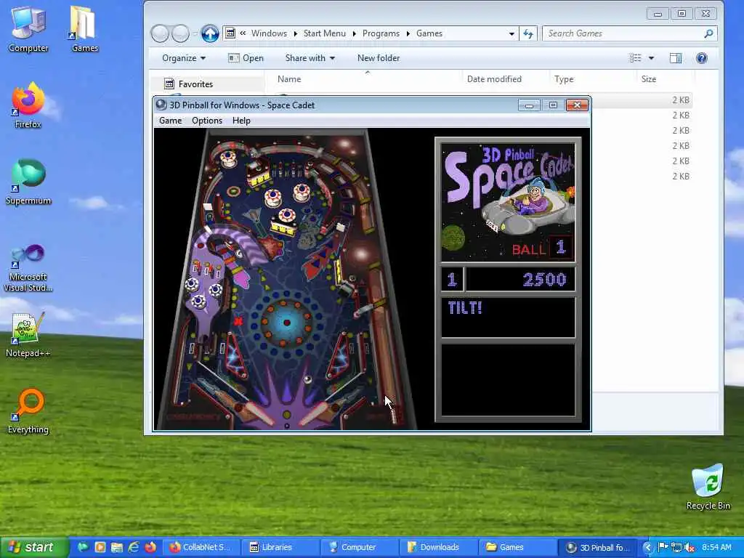This screenshot has height=558, width=744.
Task: Expand hidden system tray icons arrow
Action: tap(648, 548)
